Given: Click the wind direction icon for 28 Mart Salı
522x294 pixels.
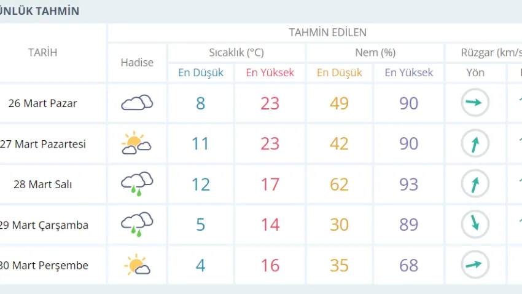Looking at the screenshot, I should 475,184.
